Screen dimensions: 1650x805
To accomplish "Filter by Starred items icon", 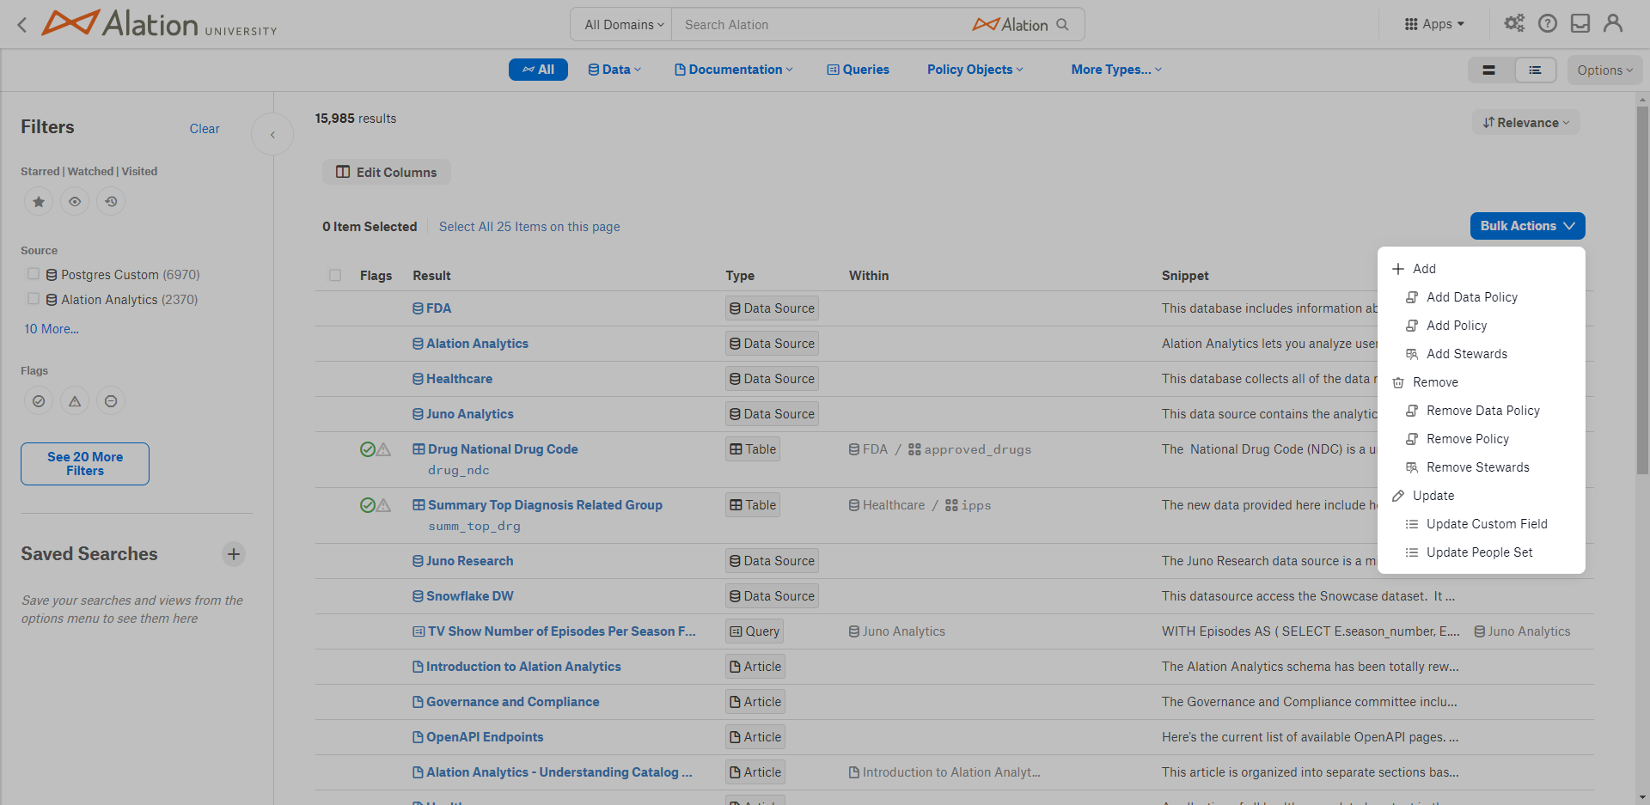I will 39,202.
